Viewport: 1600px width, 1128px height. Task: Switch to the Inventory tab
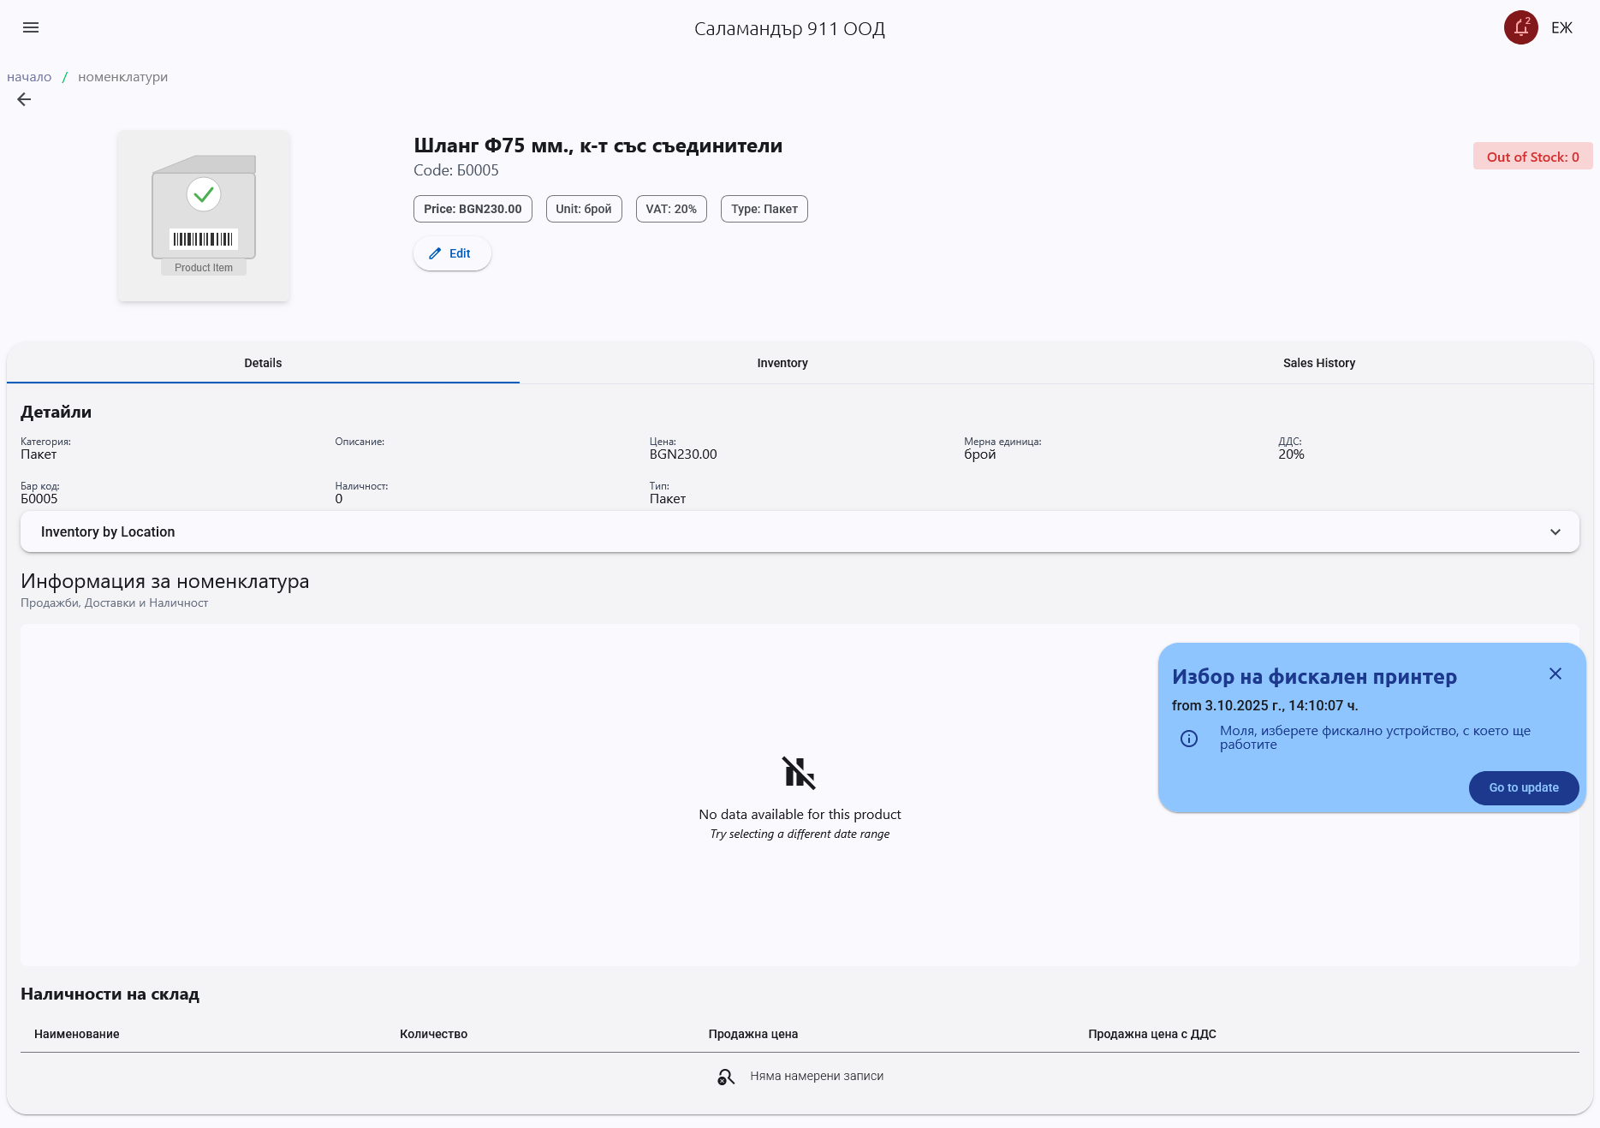[782, 363]
